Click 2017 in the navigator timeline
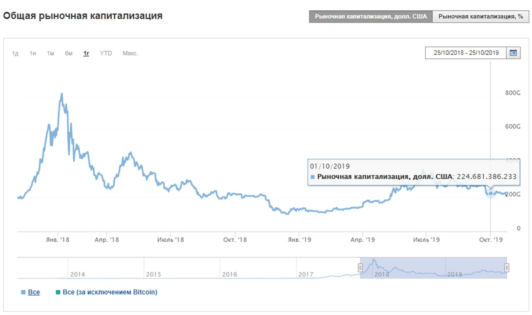The image size is (532, 315). click(x=306, y=274)
